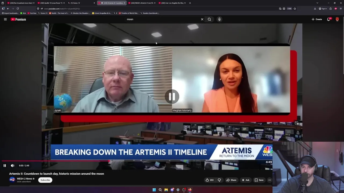Open the video title 'Artemis II: Countdown to launch day'
Image resolution: width=344 pixels, height=193 pixels.
(56, 174)
